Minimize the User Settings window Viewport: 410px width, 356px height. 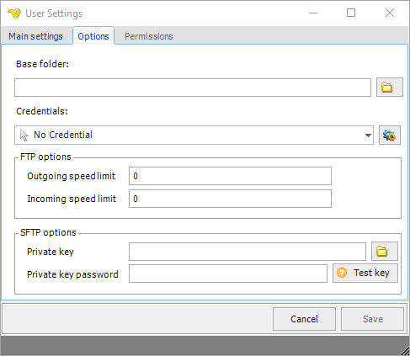pyautogui.click(x=313, y=13)
